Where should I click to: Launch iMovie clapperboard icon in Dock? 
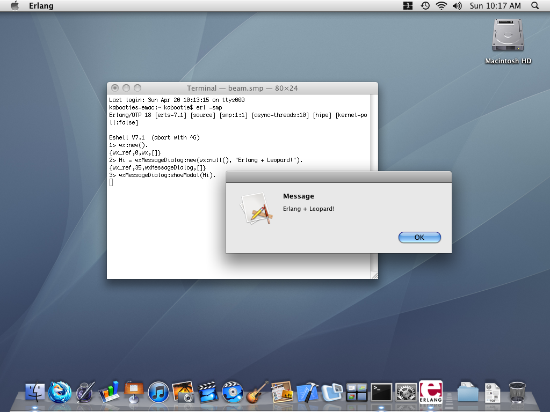coord(208,392)
